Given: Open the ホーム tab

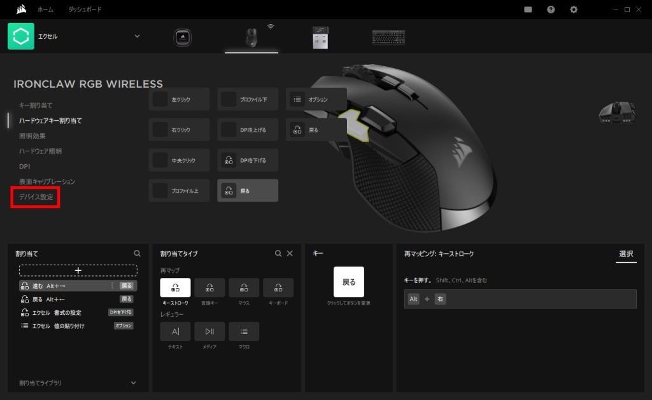Looking at the screenshot, I should (45, 10).
